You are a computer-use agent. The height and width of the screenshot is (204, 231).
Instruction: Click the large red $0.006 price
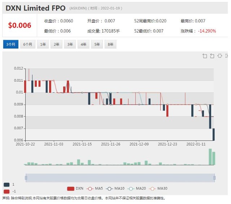tap(20, 25)
